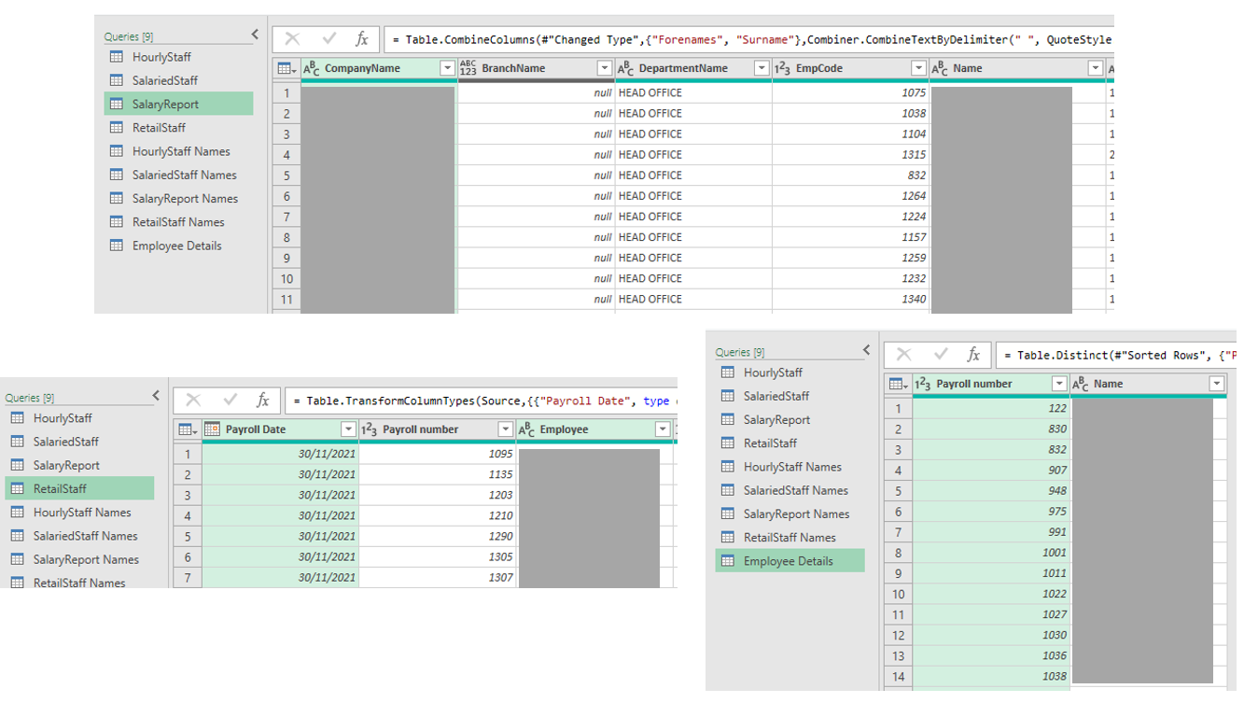Click the Table.Distinct formula bar
Image resolution: width=1244 pixels, height=703 pixels.
point(1116,355)
